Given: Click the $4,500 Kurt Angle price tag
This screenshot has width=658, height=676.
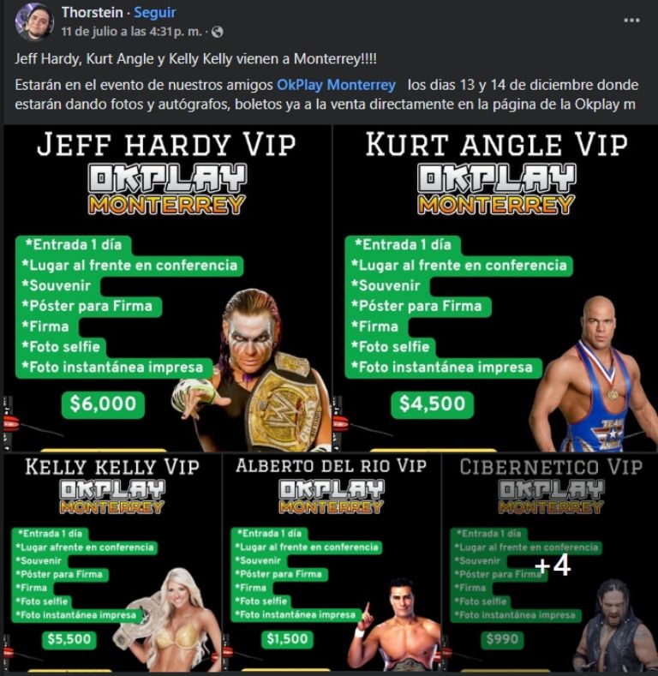Looking at the screenshot, I should click(x=432, y=404).
